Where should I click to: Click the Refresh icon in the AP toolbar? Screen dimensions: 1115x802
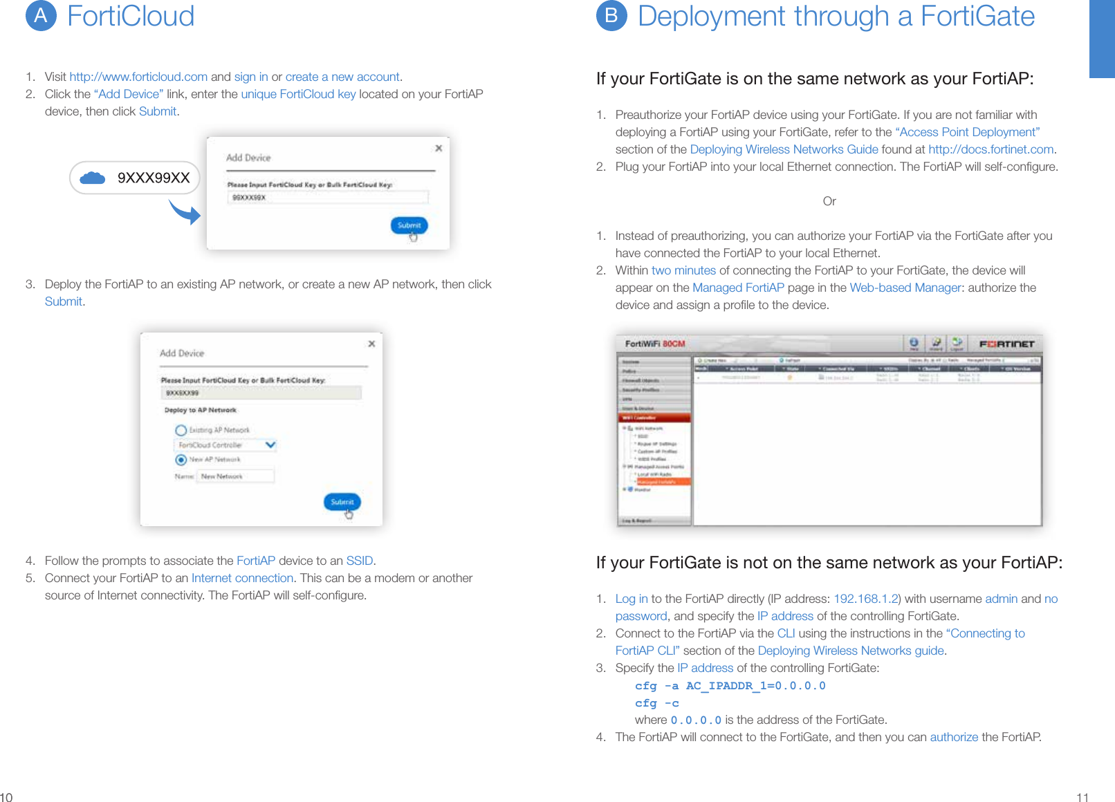(782, 360)
